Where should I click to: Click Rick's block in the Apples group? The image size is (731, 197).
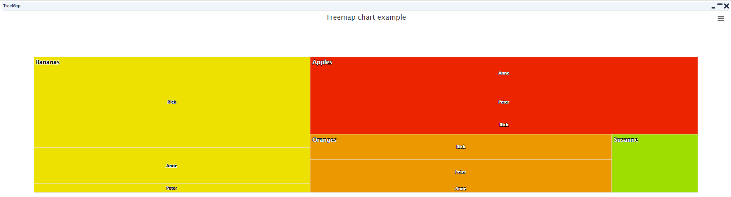tap(504, 125)
